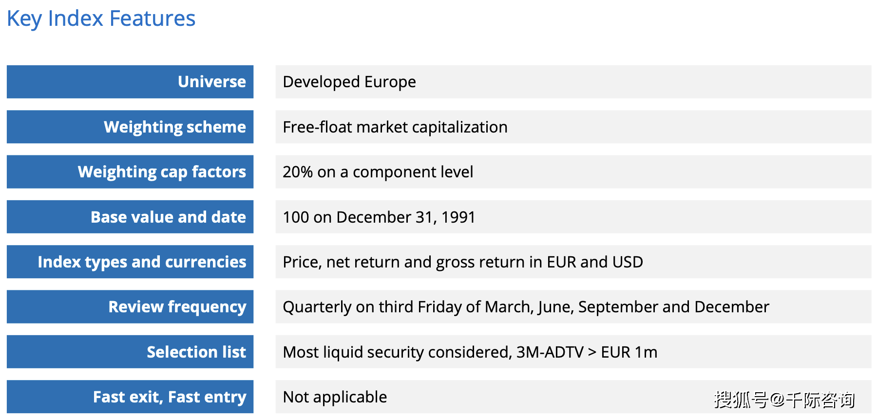The width and height of the screenshot is (877, 419).
Task: Select the Universe label cell
Action: 130,82
